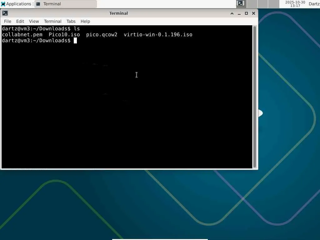Click virtio-win-0.1.196.iso in terminal output
Viewport: 320px width, 240px height.
158,35
